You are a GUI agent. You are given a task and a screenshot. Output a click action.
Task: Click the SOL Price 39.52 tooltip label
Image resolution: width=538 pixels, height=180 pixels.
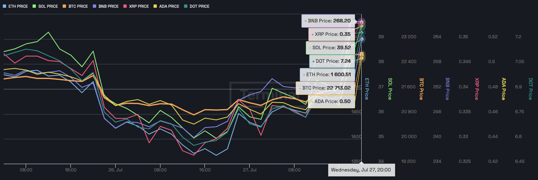click(331, 48)
